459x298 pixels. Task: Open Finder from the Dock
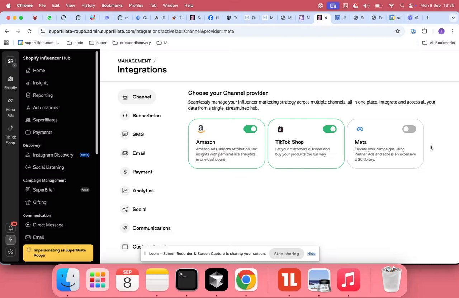[x=68, y=279]
